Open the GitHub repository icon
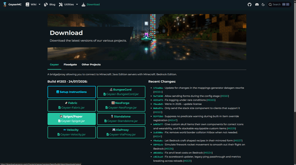 [249, 4]
